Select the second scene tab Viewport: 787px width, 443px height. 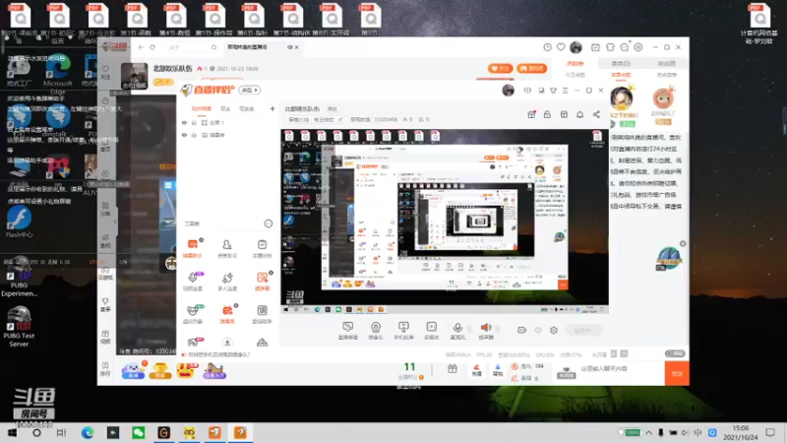[225, 108]
